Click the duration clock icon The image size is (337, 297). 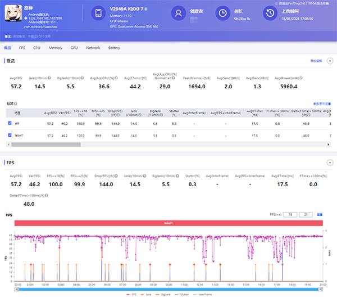point(223,13)
